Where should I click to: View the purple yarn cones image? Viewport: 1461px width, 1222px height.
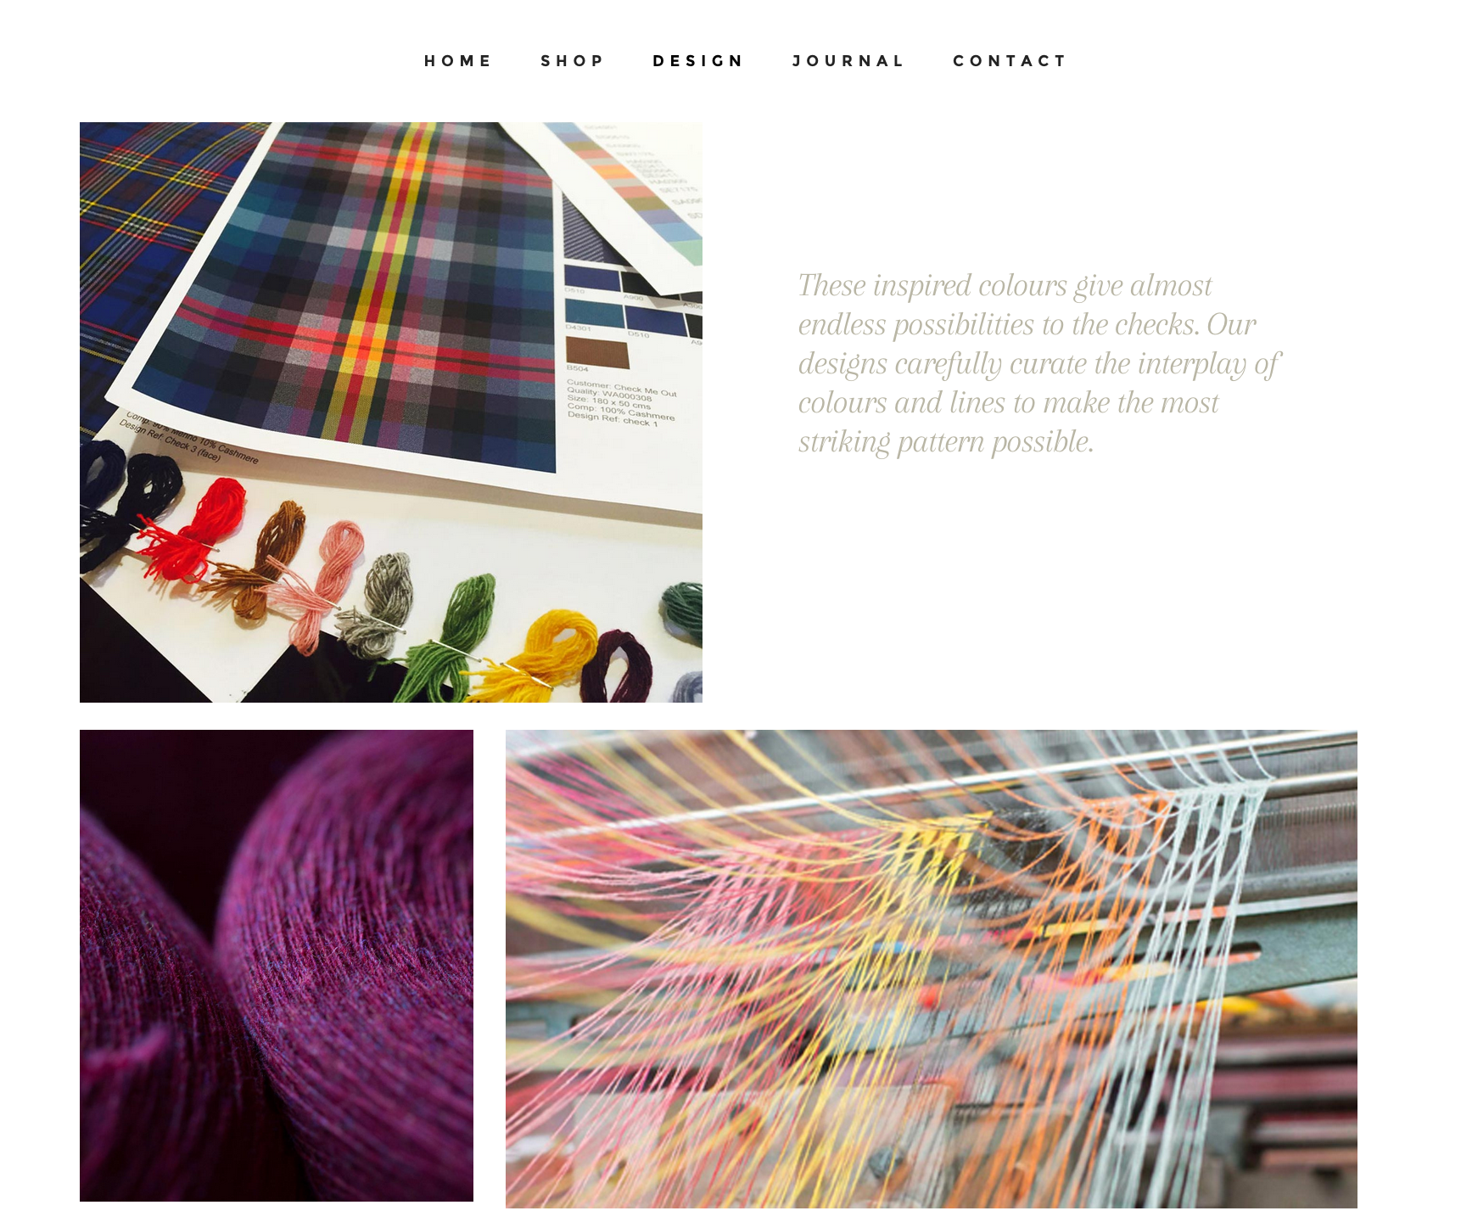tap(277, 966)
